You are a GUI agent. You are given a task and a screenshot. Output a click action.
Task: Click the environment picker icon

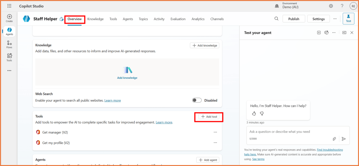(x=277, y=6)
